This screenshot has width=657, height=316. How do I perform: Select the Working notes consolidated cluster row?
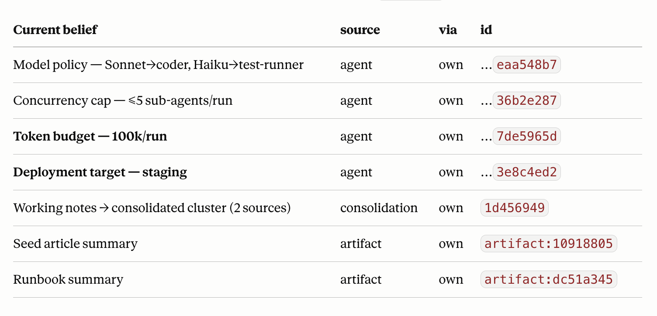(x=328, y=208)
